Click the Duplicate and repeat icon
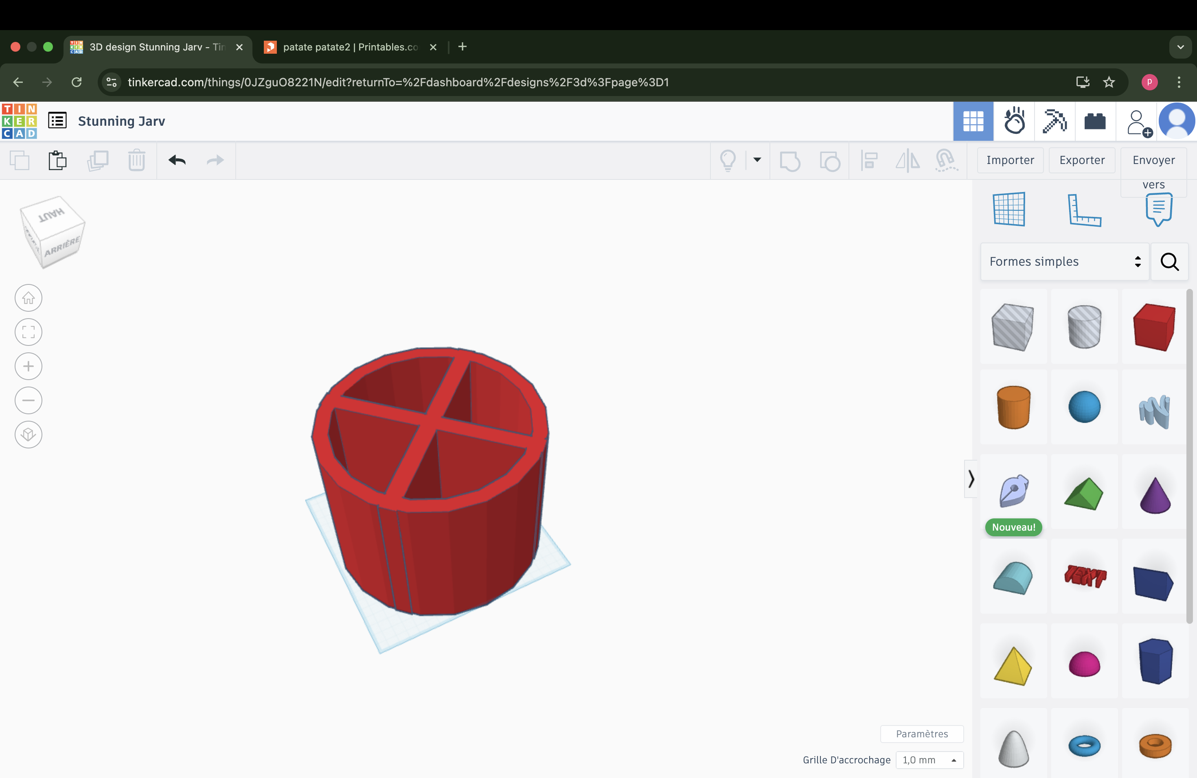Screen dimensions: 1197x778 (x=98, y=161)
